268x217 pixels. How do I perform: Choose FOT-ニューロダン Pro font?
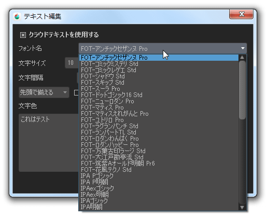point(159,101)
